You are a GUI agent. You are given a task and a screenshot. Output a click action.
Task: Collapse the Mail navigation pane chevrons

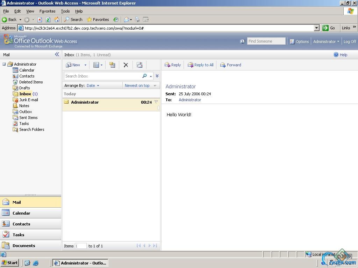pos(57,54)
